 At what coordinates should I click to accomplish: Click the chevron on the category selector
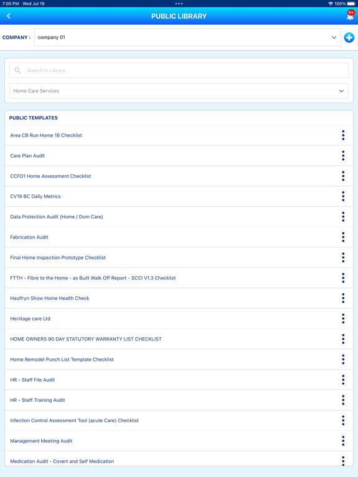tap(341, 91)
